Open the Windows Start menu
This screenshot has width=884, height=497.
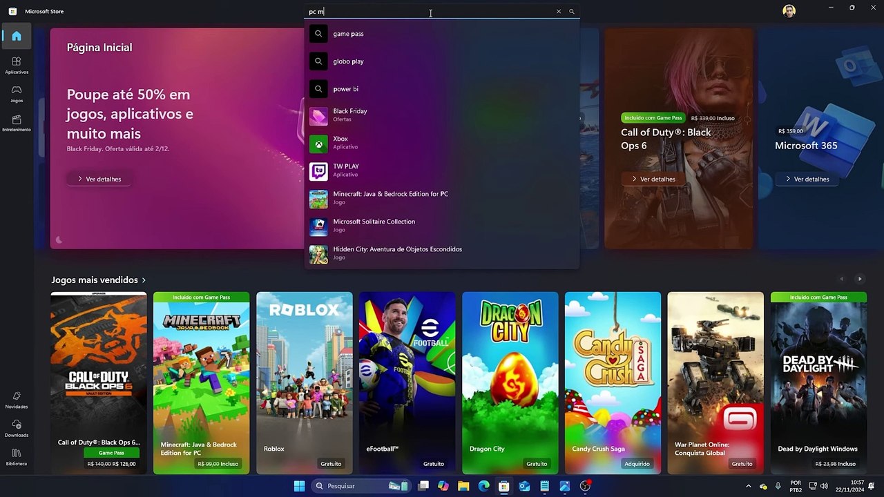[x=299, y=486]
